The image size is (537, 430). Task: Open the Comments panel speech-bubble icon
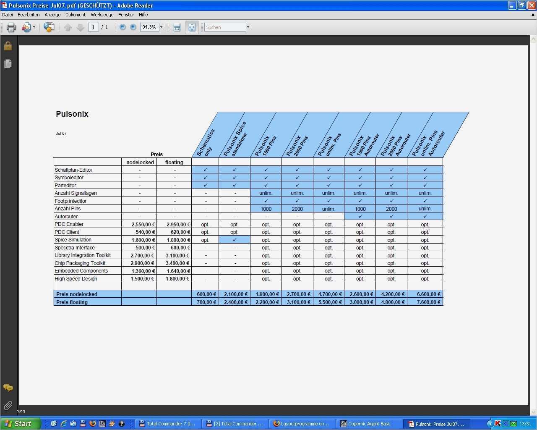(x=8, y=388)
